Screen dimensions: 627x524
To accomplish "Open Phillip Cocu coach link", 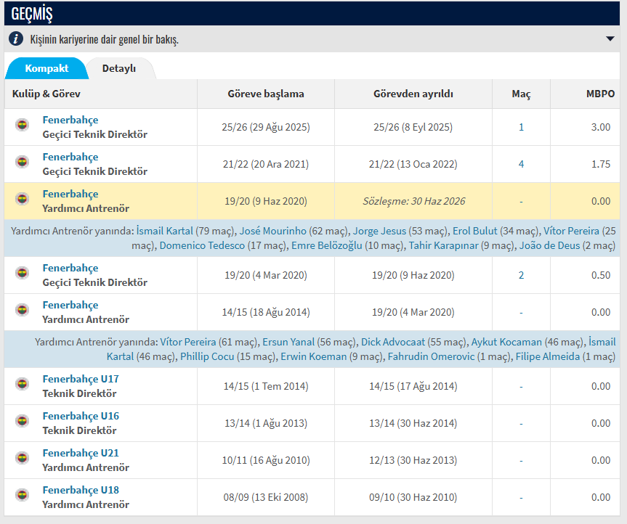I will click(207, 356).
